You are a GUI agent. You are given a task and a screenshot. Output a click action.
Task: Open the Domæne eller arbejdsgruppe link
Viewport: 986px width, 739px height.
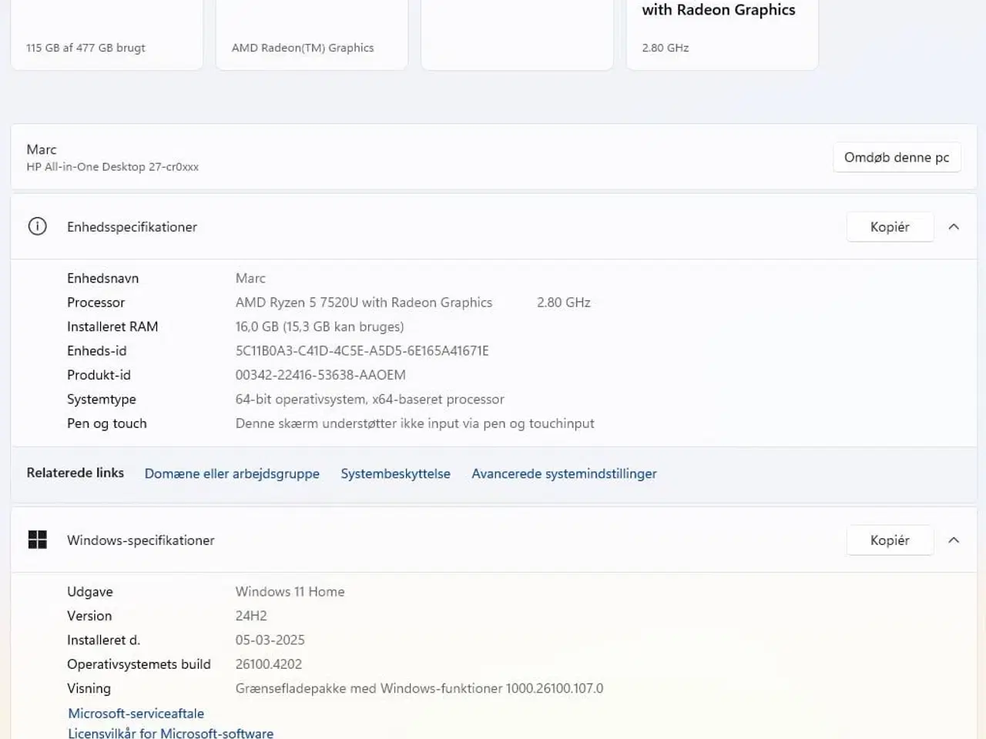[x=232, y=473]
